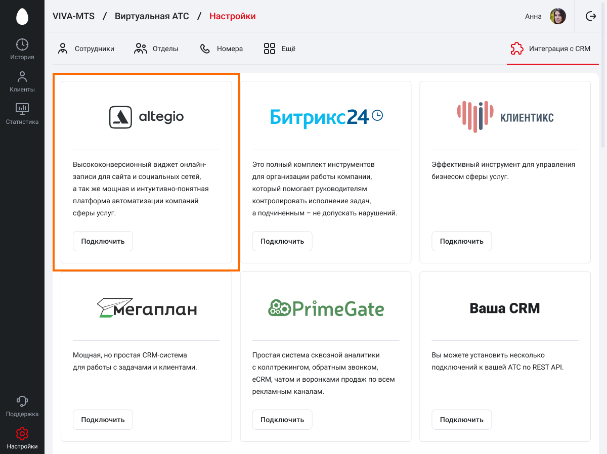Click the Виртуальная АТС breadcrumb

152,16
